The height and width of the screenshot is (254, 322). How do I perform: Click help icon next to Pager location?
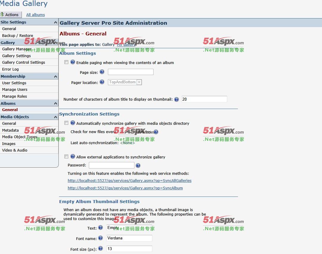click(x=102, y=82)
